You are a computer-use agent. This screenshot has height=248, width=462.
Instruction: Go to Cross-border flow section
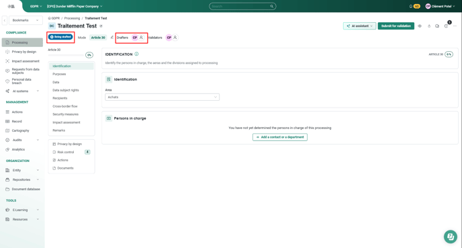click(x=65, y=106)
